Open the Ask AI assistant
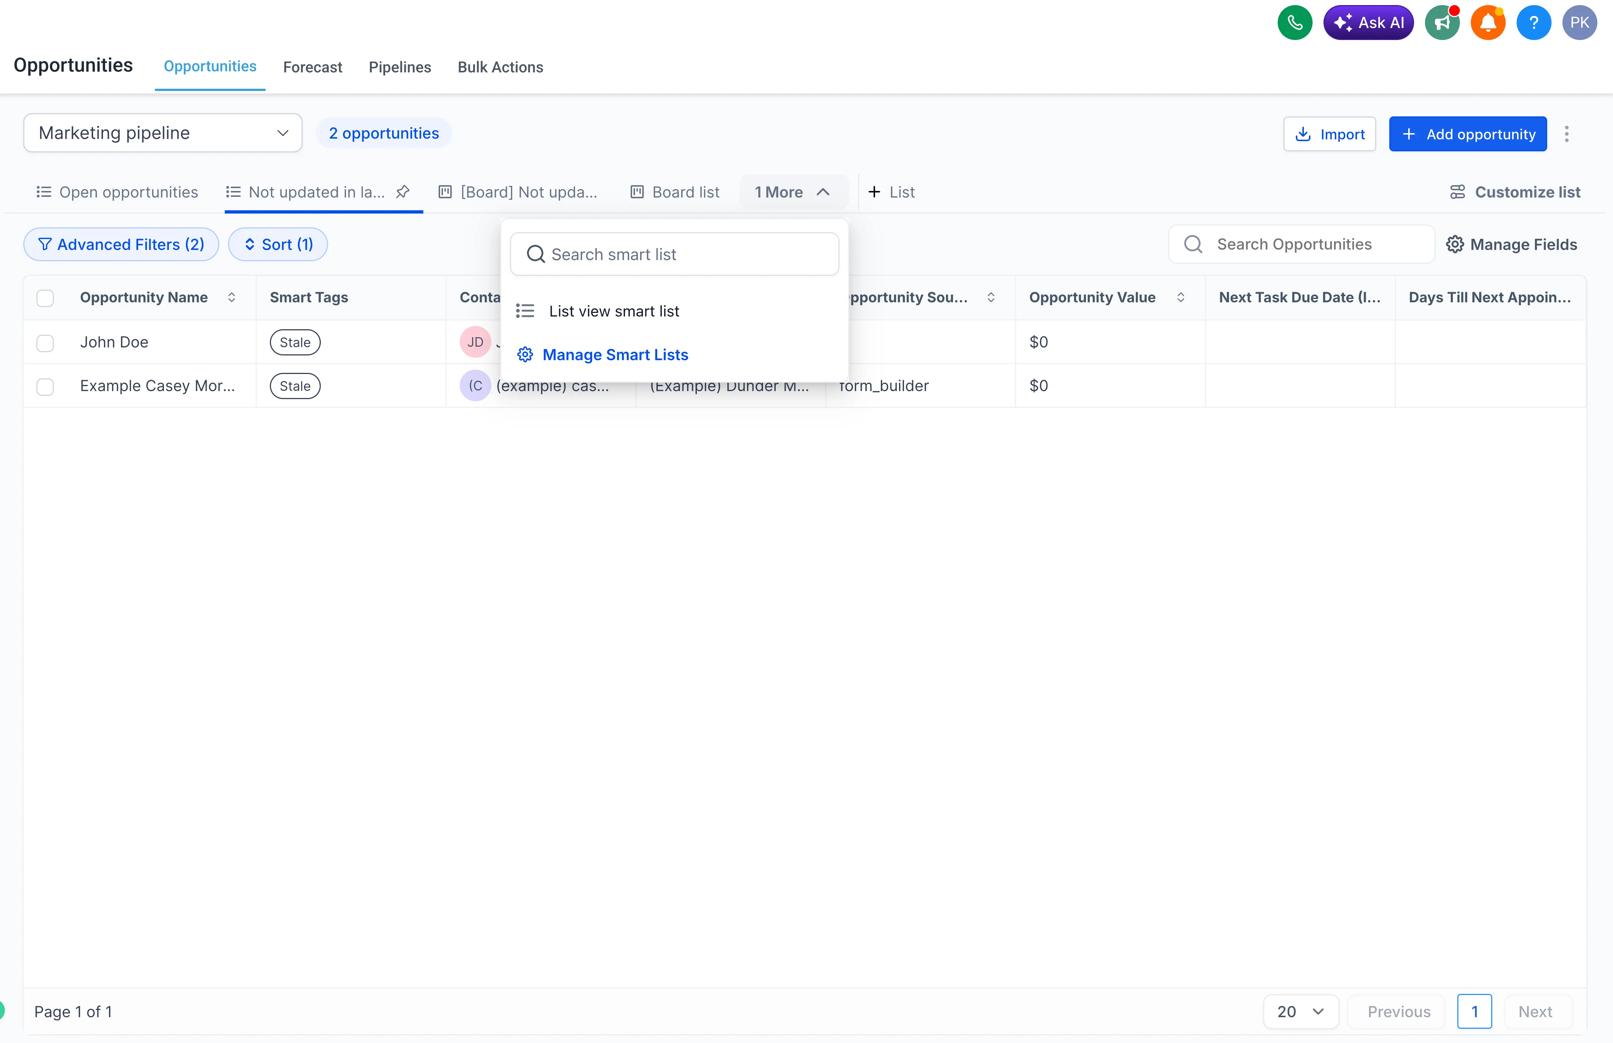 coord(1368,22)
